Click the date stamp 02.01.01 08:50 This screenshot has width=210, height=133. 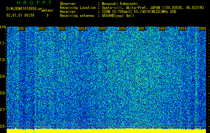[20, 15]
